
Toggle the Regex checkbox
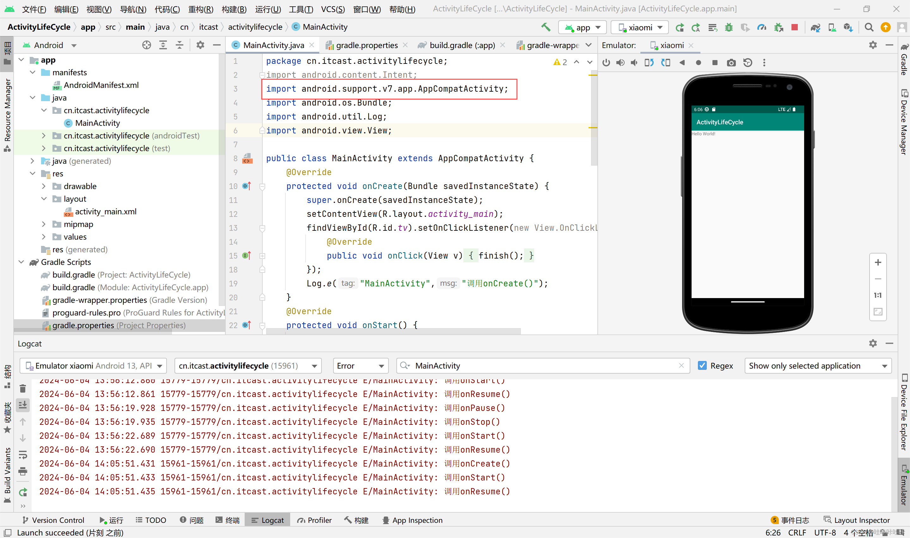point(702,365)
